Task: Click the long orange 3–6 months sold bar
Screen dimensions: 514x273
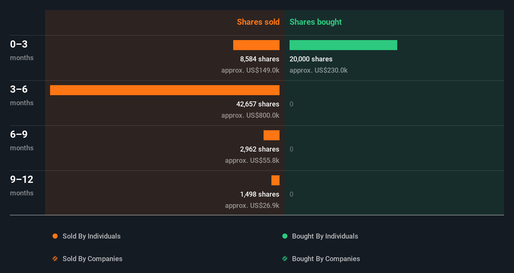Action: pos(165,90)
